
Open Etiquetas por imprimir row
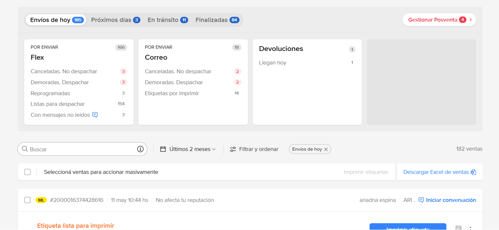point(193,93)
